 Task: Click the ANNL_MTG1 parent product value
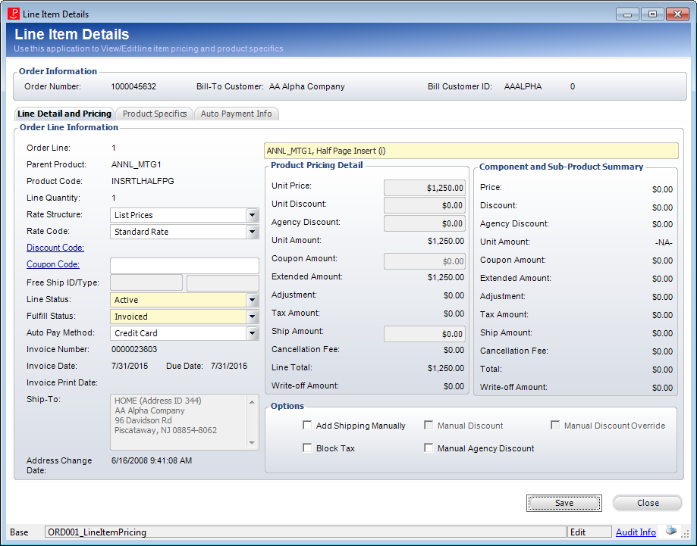pos(136,164)
